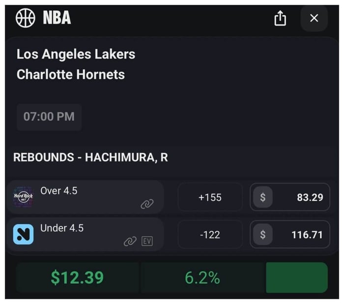Edit the 116.71 stake field
Image resolution: width=344 pixels, height=304 pixels.
(302, 235)
